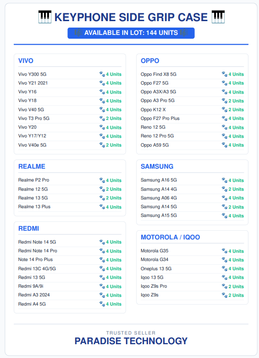Screen dimensions: 259x358
Task: Click the Samsung A14 5G model name
Action: pyautogui.click(x=159, y=207)
